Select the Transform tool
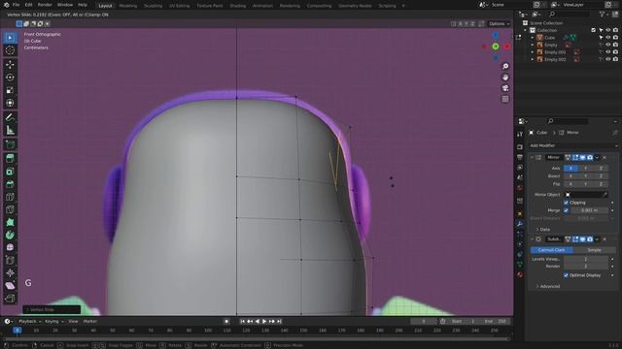622x349 pixels. tap(10, 103)
